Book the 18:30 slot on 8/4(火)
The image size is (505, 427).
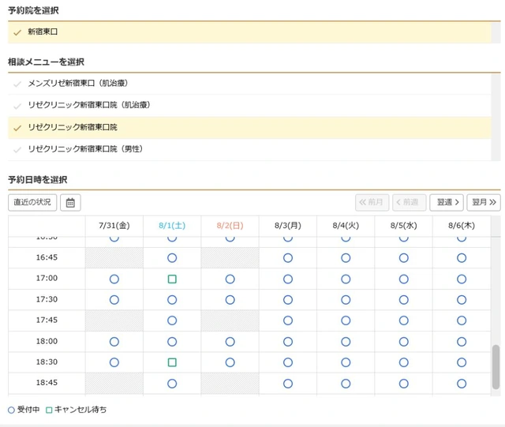(x=346, y=362)
